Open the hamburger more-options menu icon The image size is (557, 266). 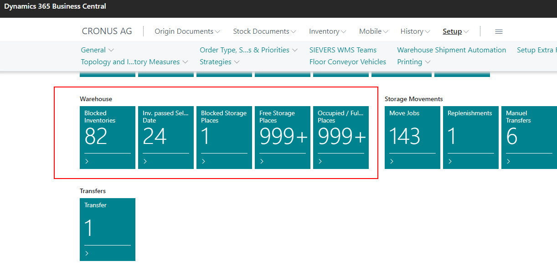[x=499, y=31]
